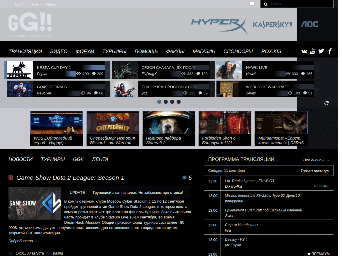
Task: Expand the GO4SC2 Finals stream arrow
Action: click(108, 89)
